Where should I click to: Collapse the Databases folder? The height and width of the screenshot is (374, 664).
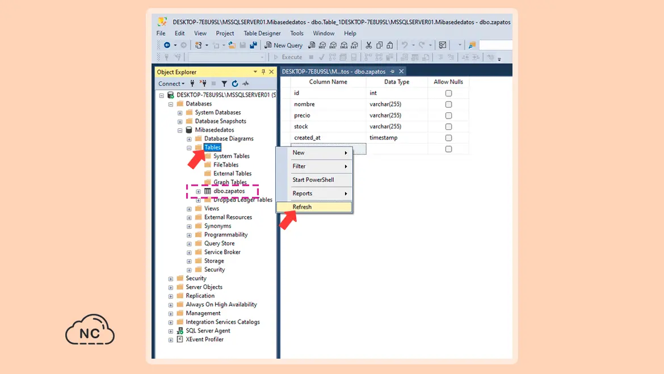pyautogui.click(x=171, y=104)
